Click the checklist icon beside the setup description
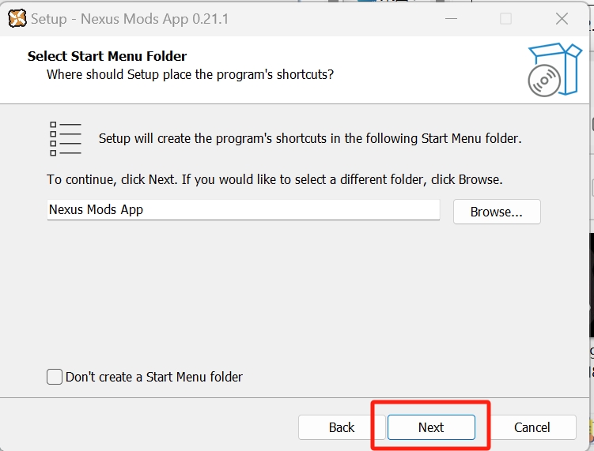The image size is (594, 451). 65,138
